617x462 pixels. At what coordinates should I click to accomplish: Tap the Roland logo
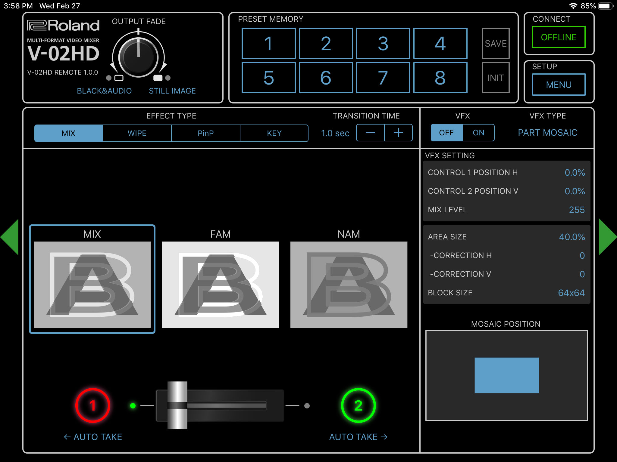(63, 26)
